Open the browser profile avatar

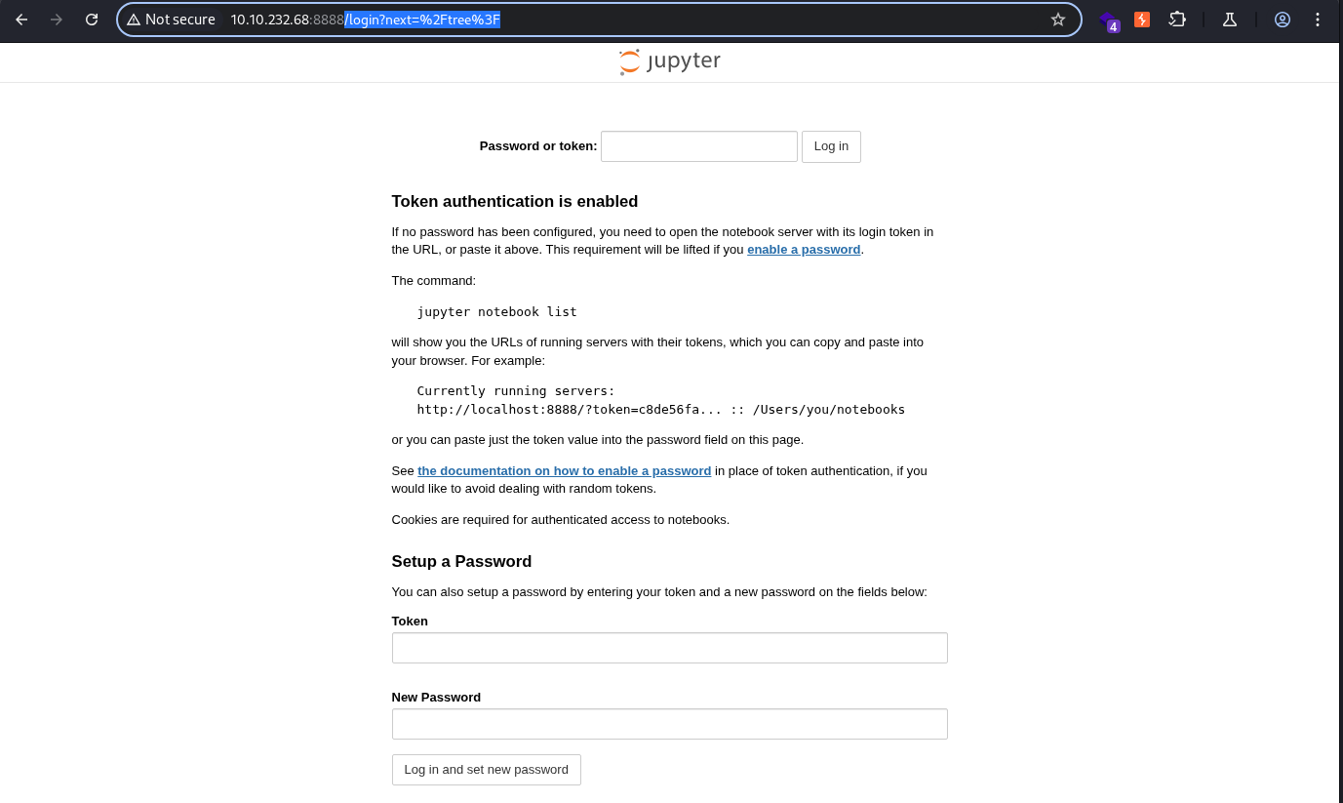tap(1283, 20)
